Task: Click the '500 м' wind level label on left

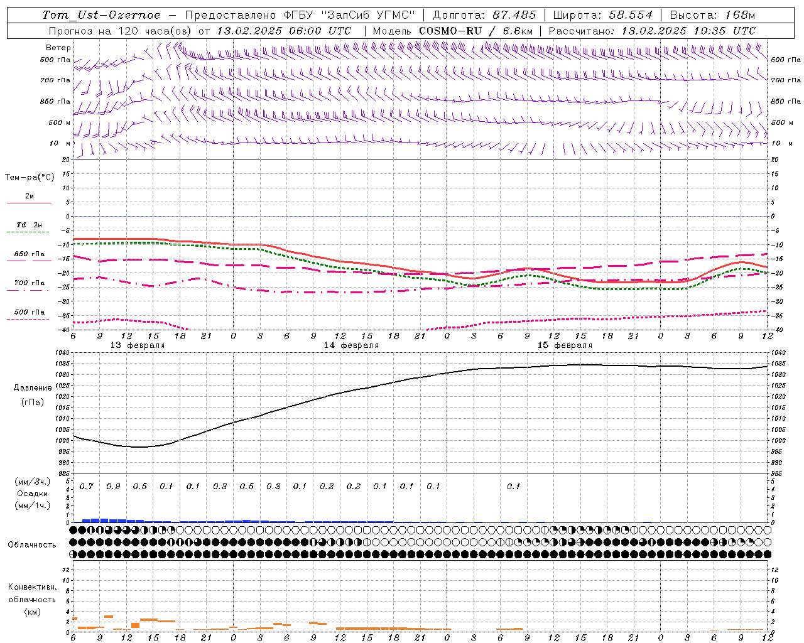Action: [x=60, y=123]
